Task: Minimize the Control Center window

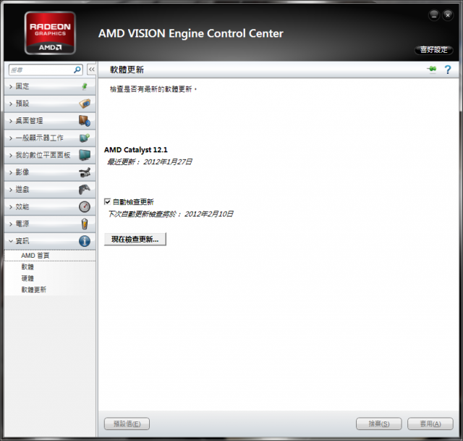Action: (x=434, y=15)
